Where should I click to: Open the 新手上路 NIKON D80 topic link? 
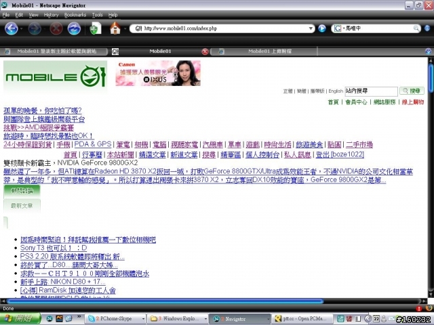[x=62, y=282]
